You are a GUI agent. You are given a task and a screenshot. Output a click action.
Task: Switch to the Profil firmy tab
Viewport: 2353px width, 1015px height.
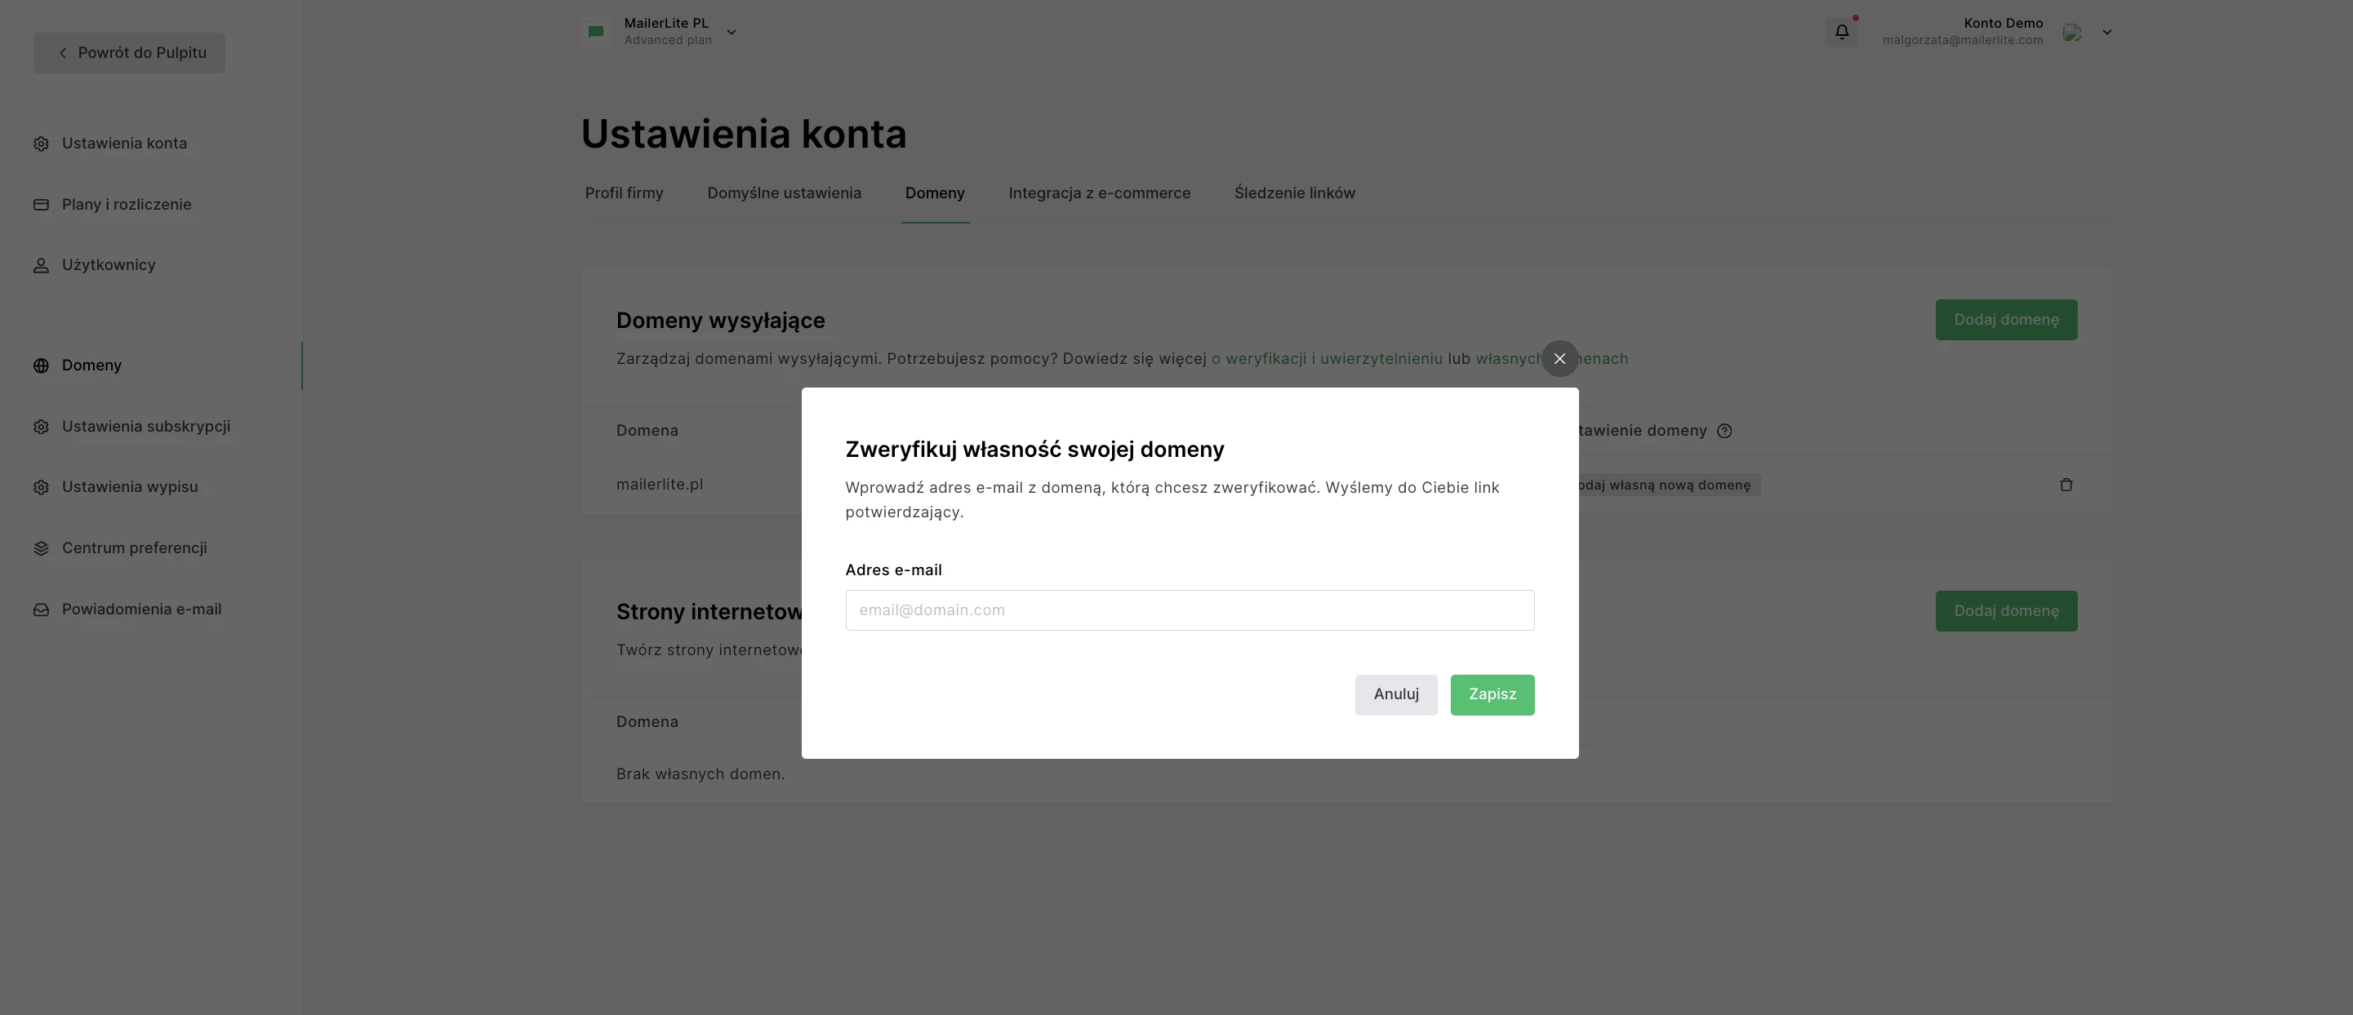click(624, 193)
